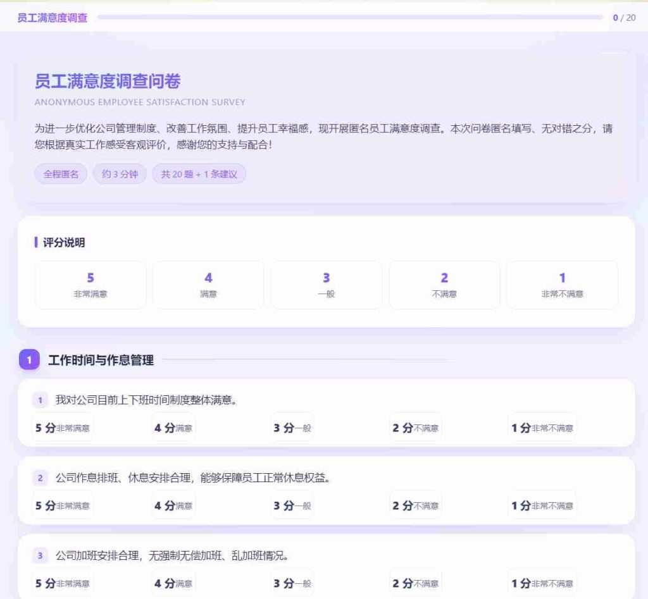Screen dimensions: 648x599
Task: Rate question 1 as 4 分 满意
Action: 173,428
